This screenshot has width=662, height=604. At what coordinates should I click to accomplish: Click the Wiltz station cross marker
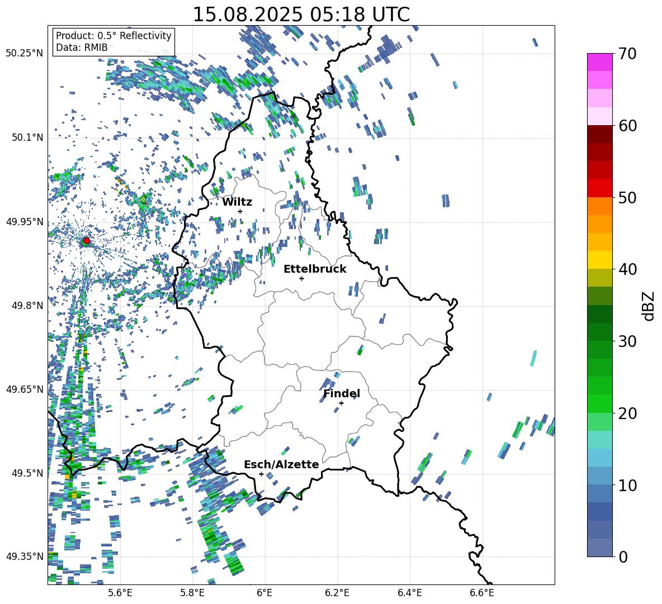pos(240,211)
